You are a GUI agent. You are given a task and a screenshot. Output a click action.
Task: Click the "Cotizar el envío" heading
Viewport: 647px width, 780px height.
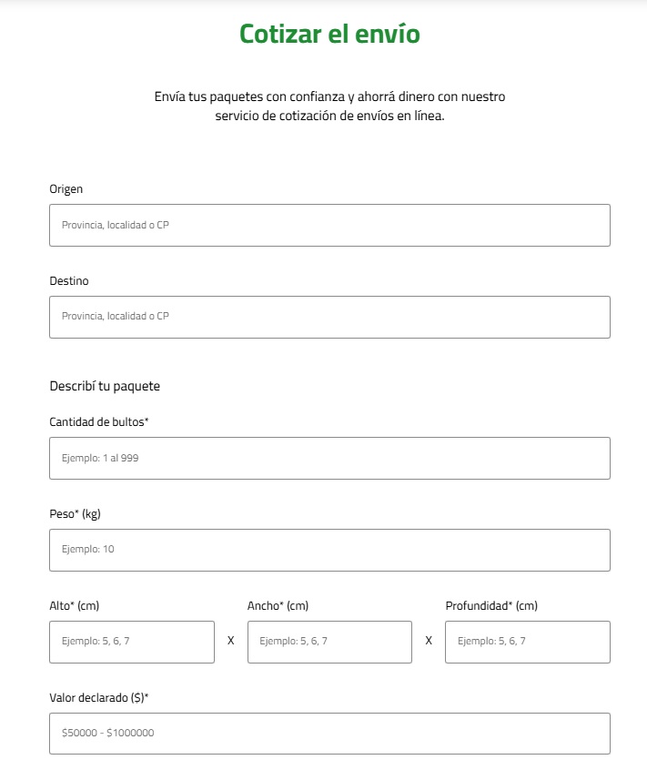pos(329,34)
